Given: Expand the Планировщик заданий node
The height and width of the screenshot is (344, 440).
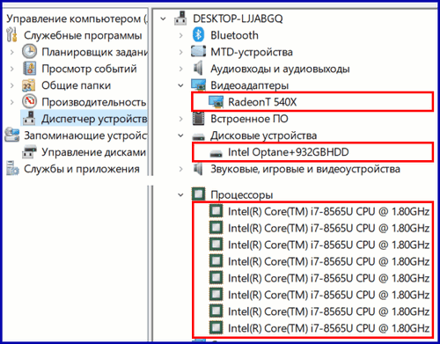Looking at the screenshot, I should coord(12,52).
